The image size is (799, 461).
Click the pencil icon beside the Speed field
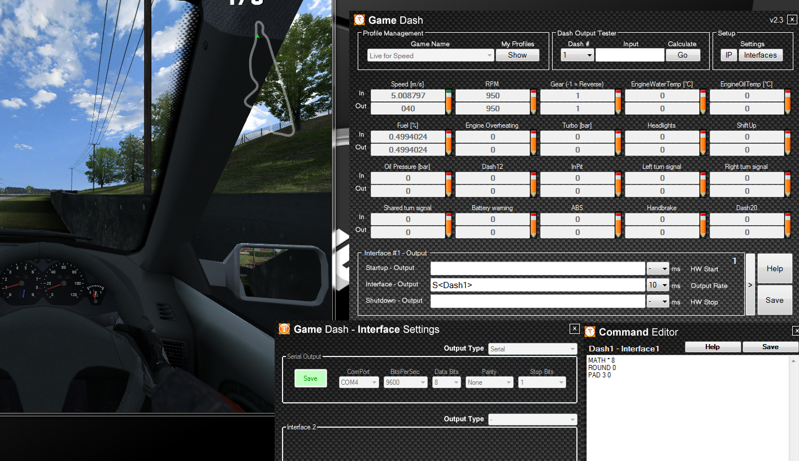449,102
